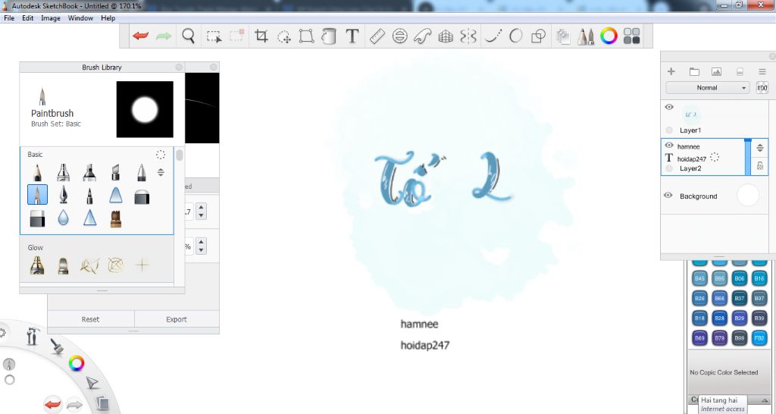Select the Ellipse guide tool
Image resolution: width=776 pixels, height=414 pixels.
click(x=400, y=36)
